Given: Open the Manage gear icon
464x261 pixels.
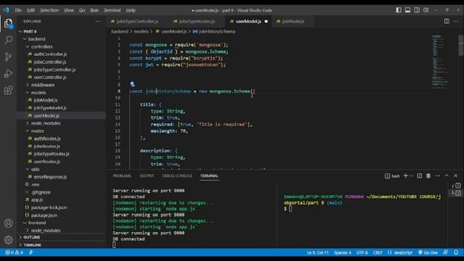Looking at the screenshot, I should [8, 239].
